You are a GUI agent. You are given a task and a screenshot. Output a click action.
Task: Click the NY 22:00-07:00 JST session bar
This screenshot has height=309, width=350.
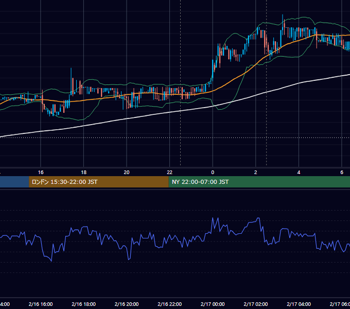pos(259,182)
